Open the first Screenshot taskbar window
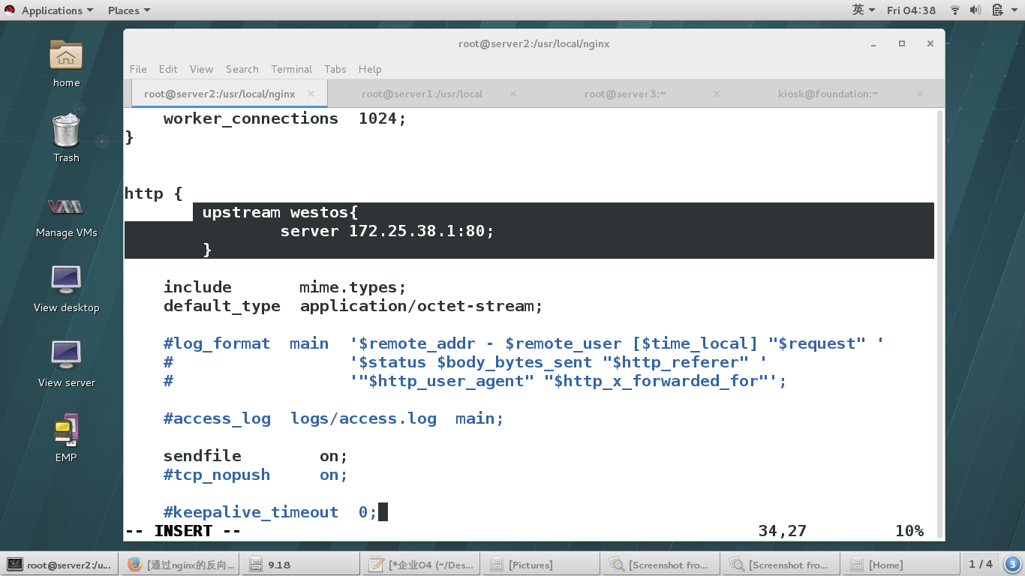The height and width of the screenshot is (576, 1025). coord(661,565)
